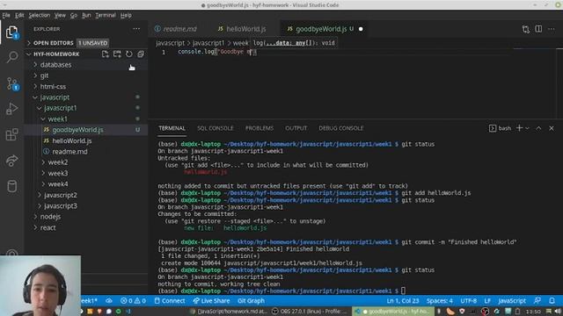Collapse the javascript1 folder

coord(60,108)
